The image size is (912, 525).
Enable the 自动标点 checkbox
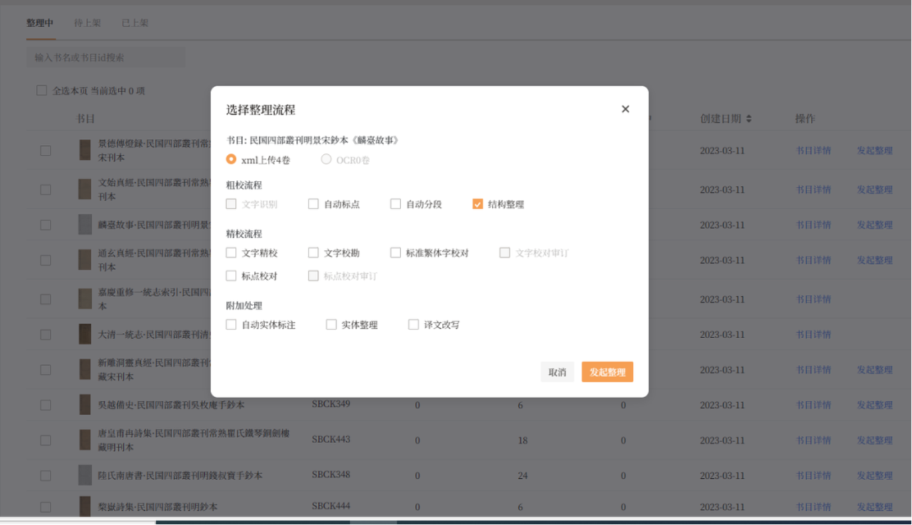click(314, 204)
